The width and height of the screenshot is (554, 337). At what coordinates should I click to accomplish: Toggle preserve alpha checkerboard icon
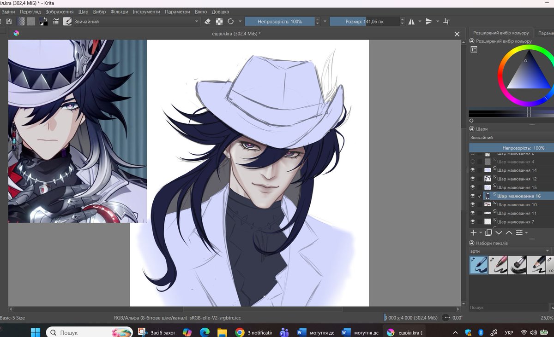(x=219, y=21)
